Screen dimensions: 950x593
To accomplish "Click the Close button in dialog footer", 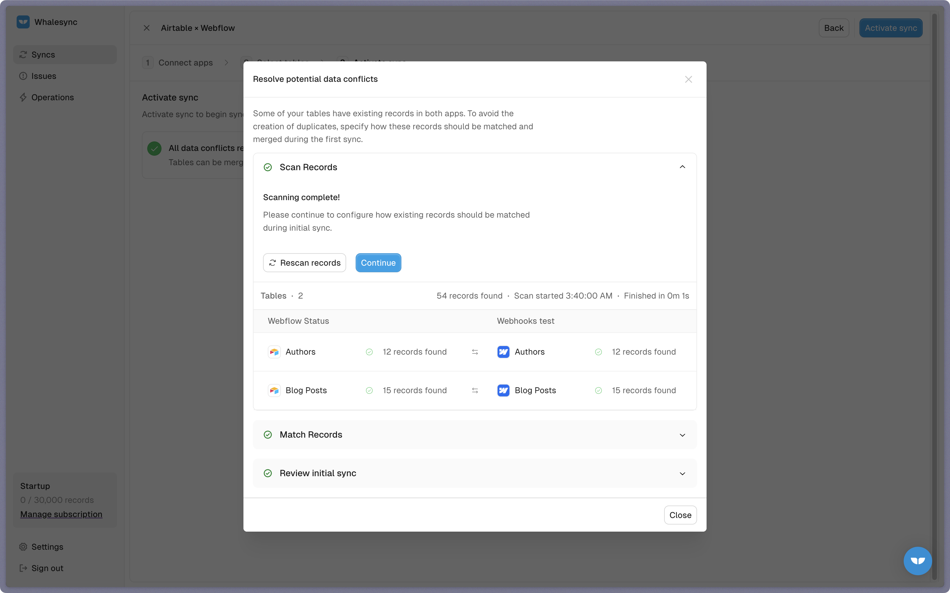I will click(680, 515).
